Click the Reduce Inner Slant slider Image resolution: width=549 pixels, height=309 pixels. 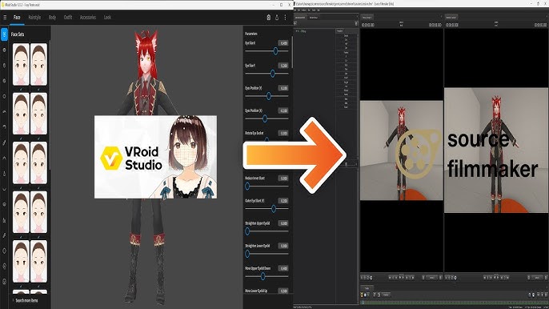click(x=266, y=186)
